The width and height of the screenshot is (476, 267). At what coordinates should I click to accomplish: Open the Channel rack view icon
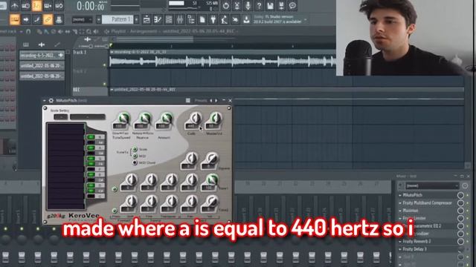169,20
